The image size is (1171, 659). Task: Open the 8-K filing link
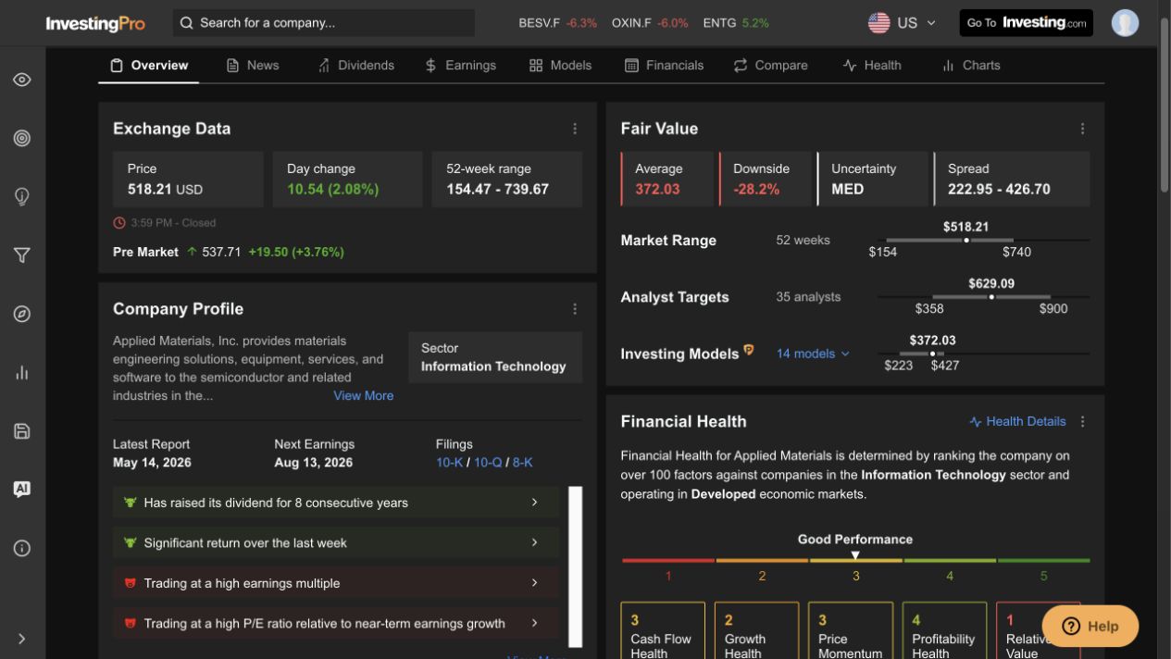click(522, 462)
